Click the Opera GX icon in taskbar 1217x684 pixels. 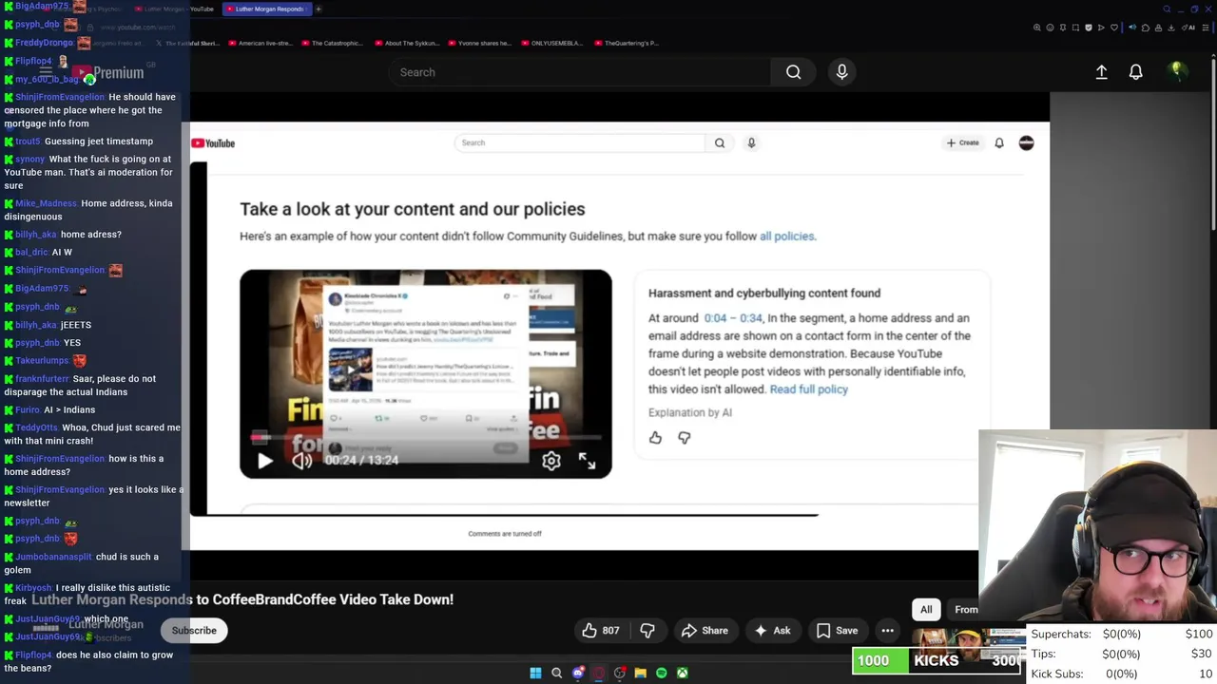tap(598, 674)
